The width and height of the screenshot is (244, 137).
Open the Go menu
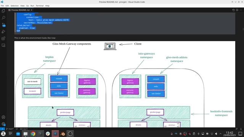(x=27, y=6)
